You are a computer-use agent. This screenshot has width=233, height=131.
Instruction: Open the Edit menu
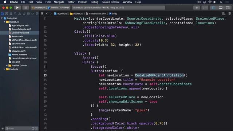coord(31,2)
